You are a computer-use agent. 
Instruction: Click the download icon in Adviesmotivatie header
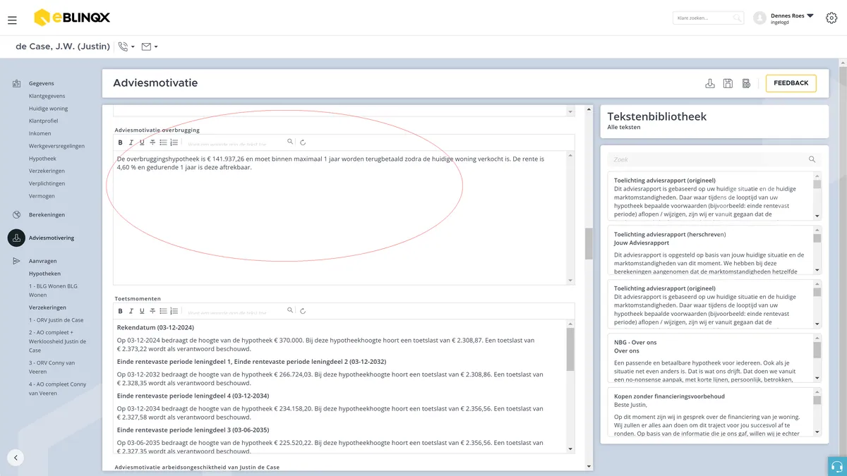[710, 83]
